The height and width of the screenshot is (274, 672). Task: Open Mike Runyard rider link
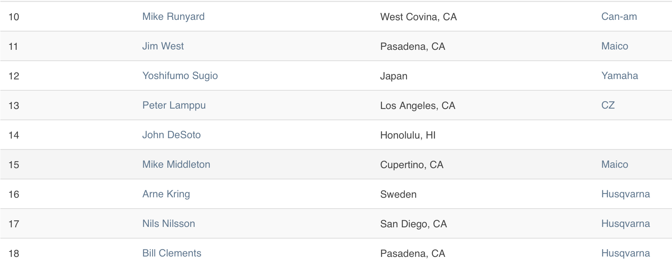(x=173, y=17)
